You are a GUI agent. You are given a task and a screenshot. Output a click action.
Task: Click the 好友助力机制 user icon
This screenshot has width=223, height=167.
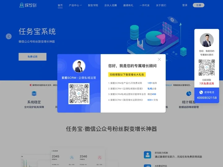click(147, 155)
